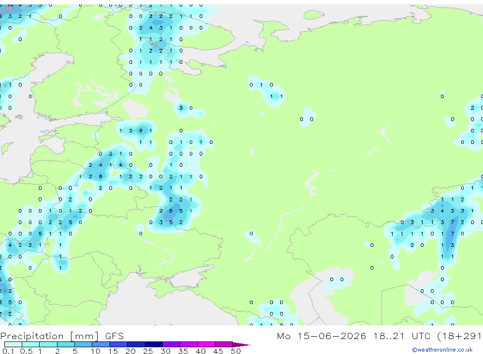Click the 'Mo 15-06-2026 18..21 UTC' date text

point(354,336)
